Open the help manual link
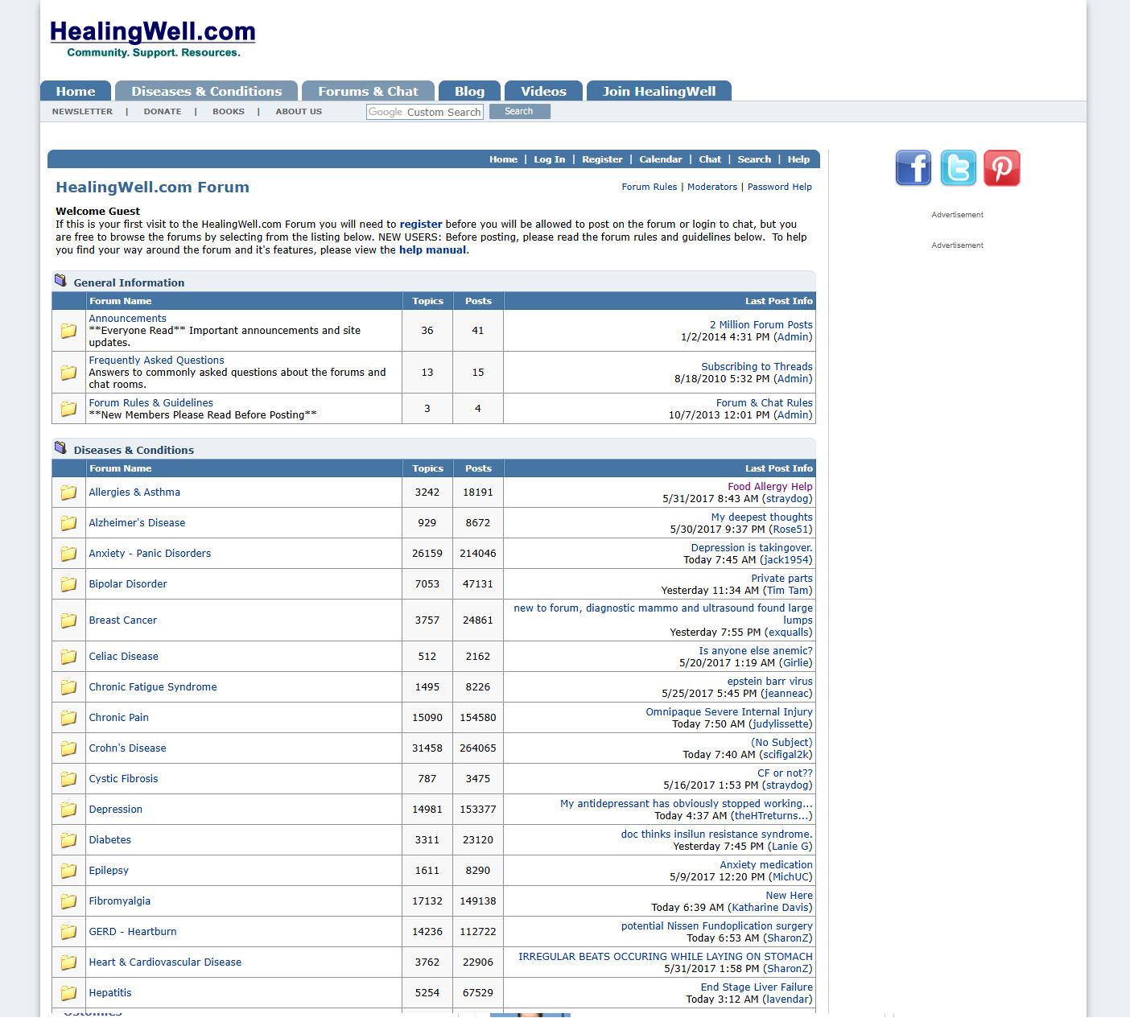Screen dimensions: 1130x1018 pos(432,250)
